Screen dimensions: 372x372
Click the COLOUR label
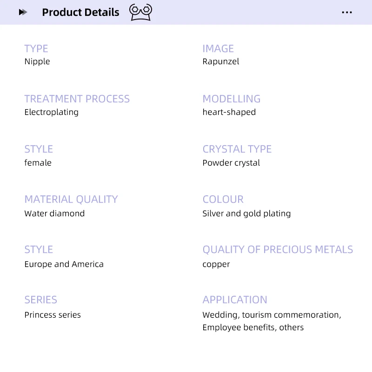tap(223, 199)
